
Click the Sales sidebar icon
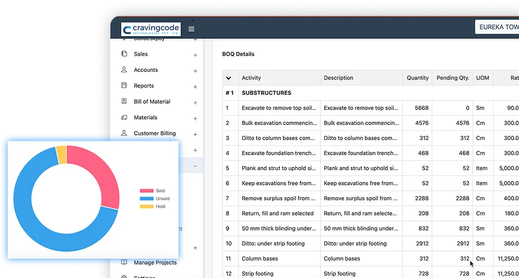124,54
